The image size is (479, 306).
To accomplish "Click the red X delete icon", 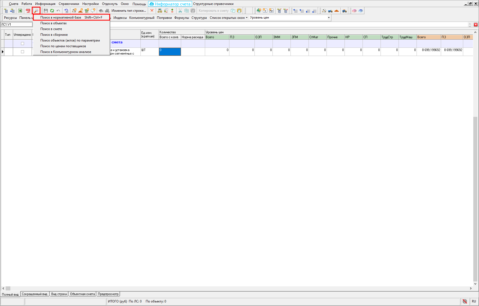I will (x=152, y=11).
